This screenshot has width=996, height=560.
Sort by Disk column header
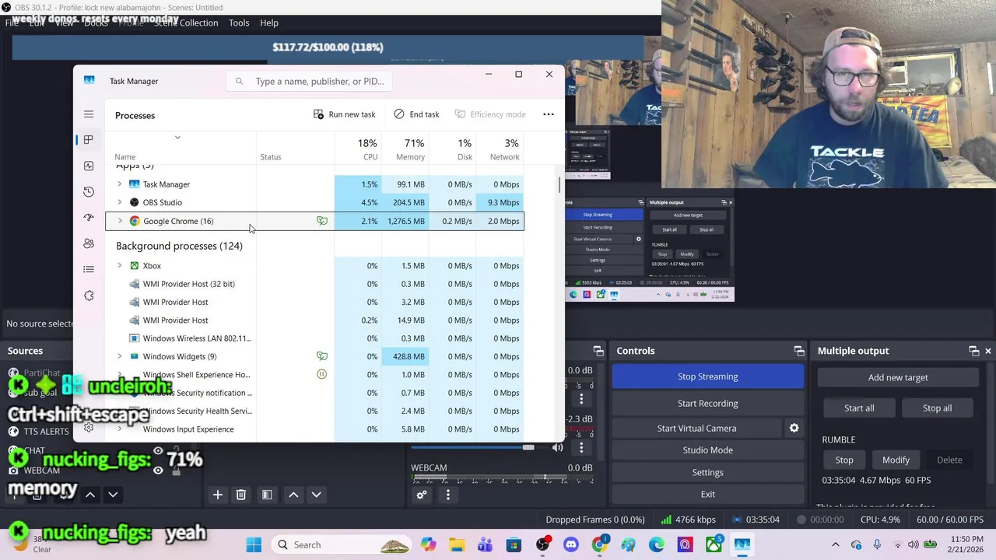click(x=452, y=149)
